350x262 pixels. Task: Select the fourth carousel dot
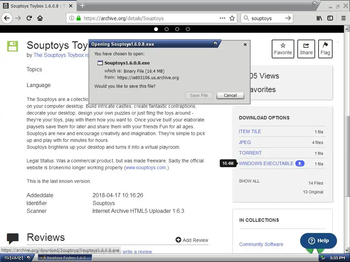(188, 29)
